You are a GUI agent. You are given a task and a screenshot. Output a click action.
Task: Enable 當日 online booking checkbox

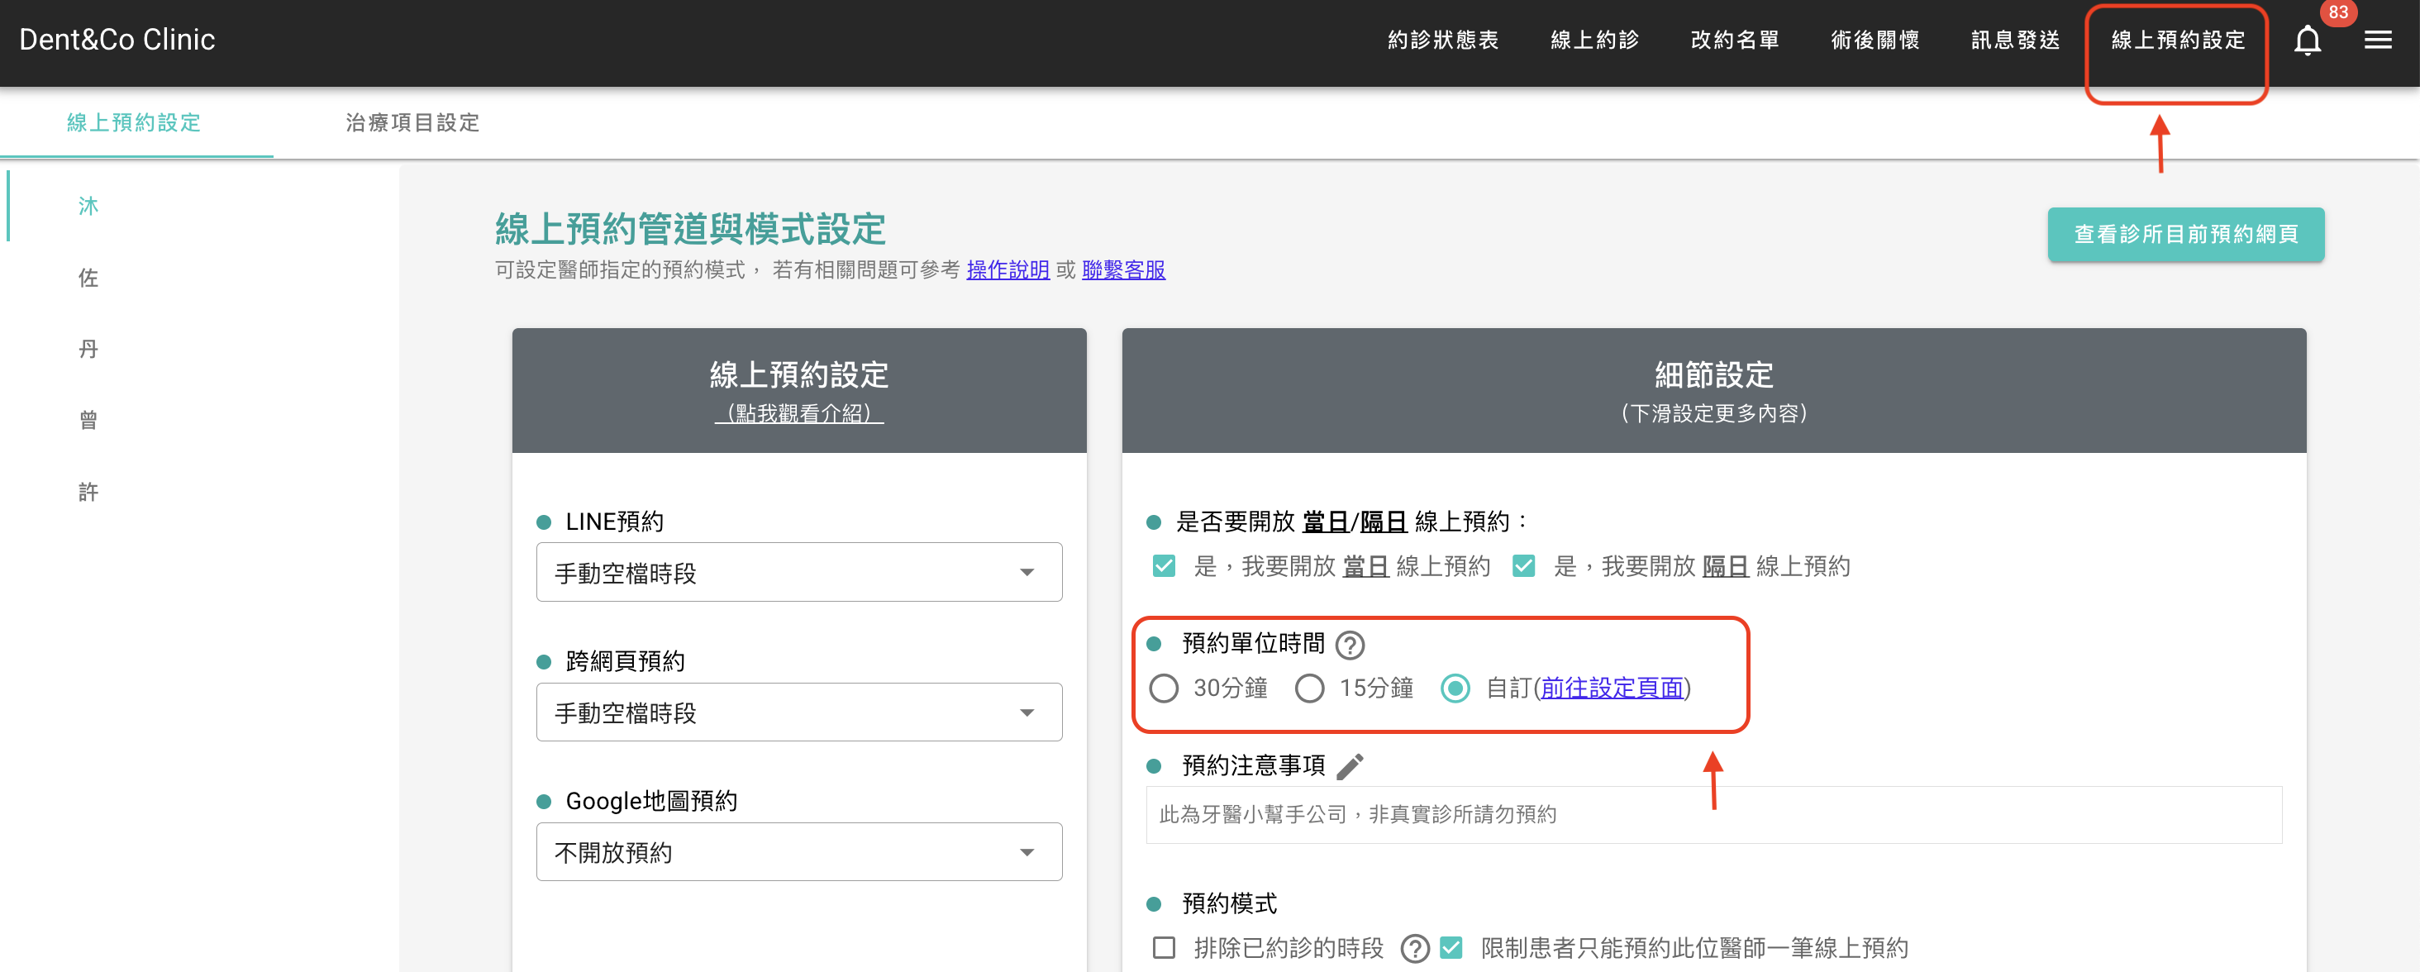click(1164, 566)
